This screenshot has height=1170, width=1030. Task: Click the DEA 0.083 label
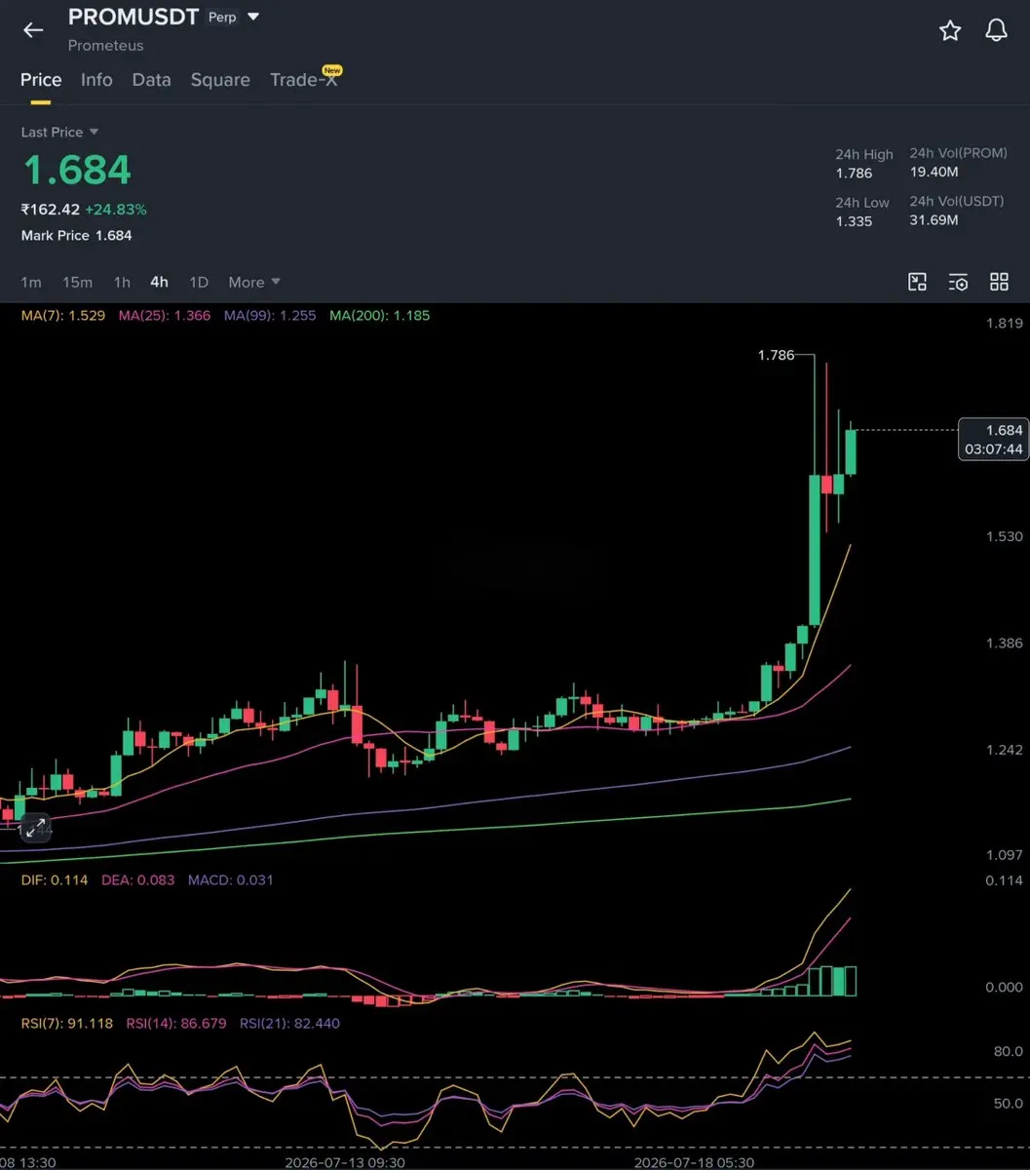coord(137,879)
